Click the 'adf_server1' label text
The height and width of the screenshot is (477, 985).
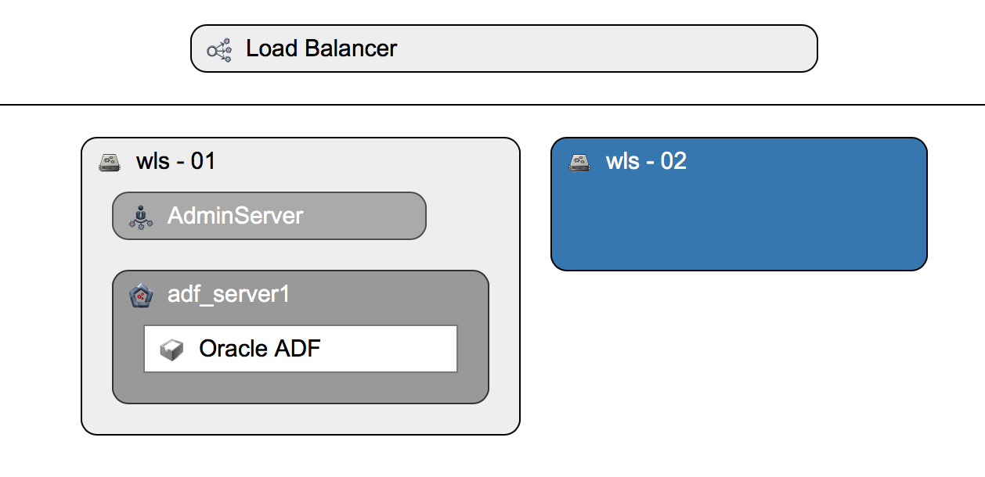click(x=229, y=295)
